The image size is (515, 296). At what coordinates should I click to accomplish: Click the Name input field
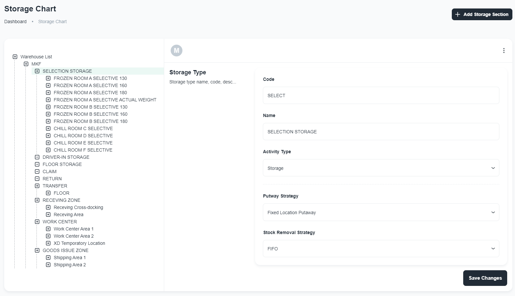381,132
